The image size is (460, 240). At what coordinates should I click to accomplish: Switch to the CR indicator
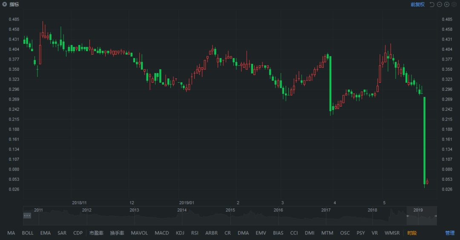[x=227, y=233]
